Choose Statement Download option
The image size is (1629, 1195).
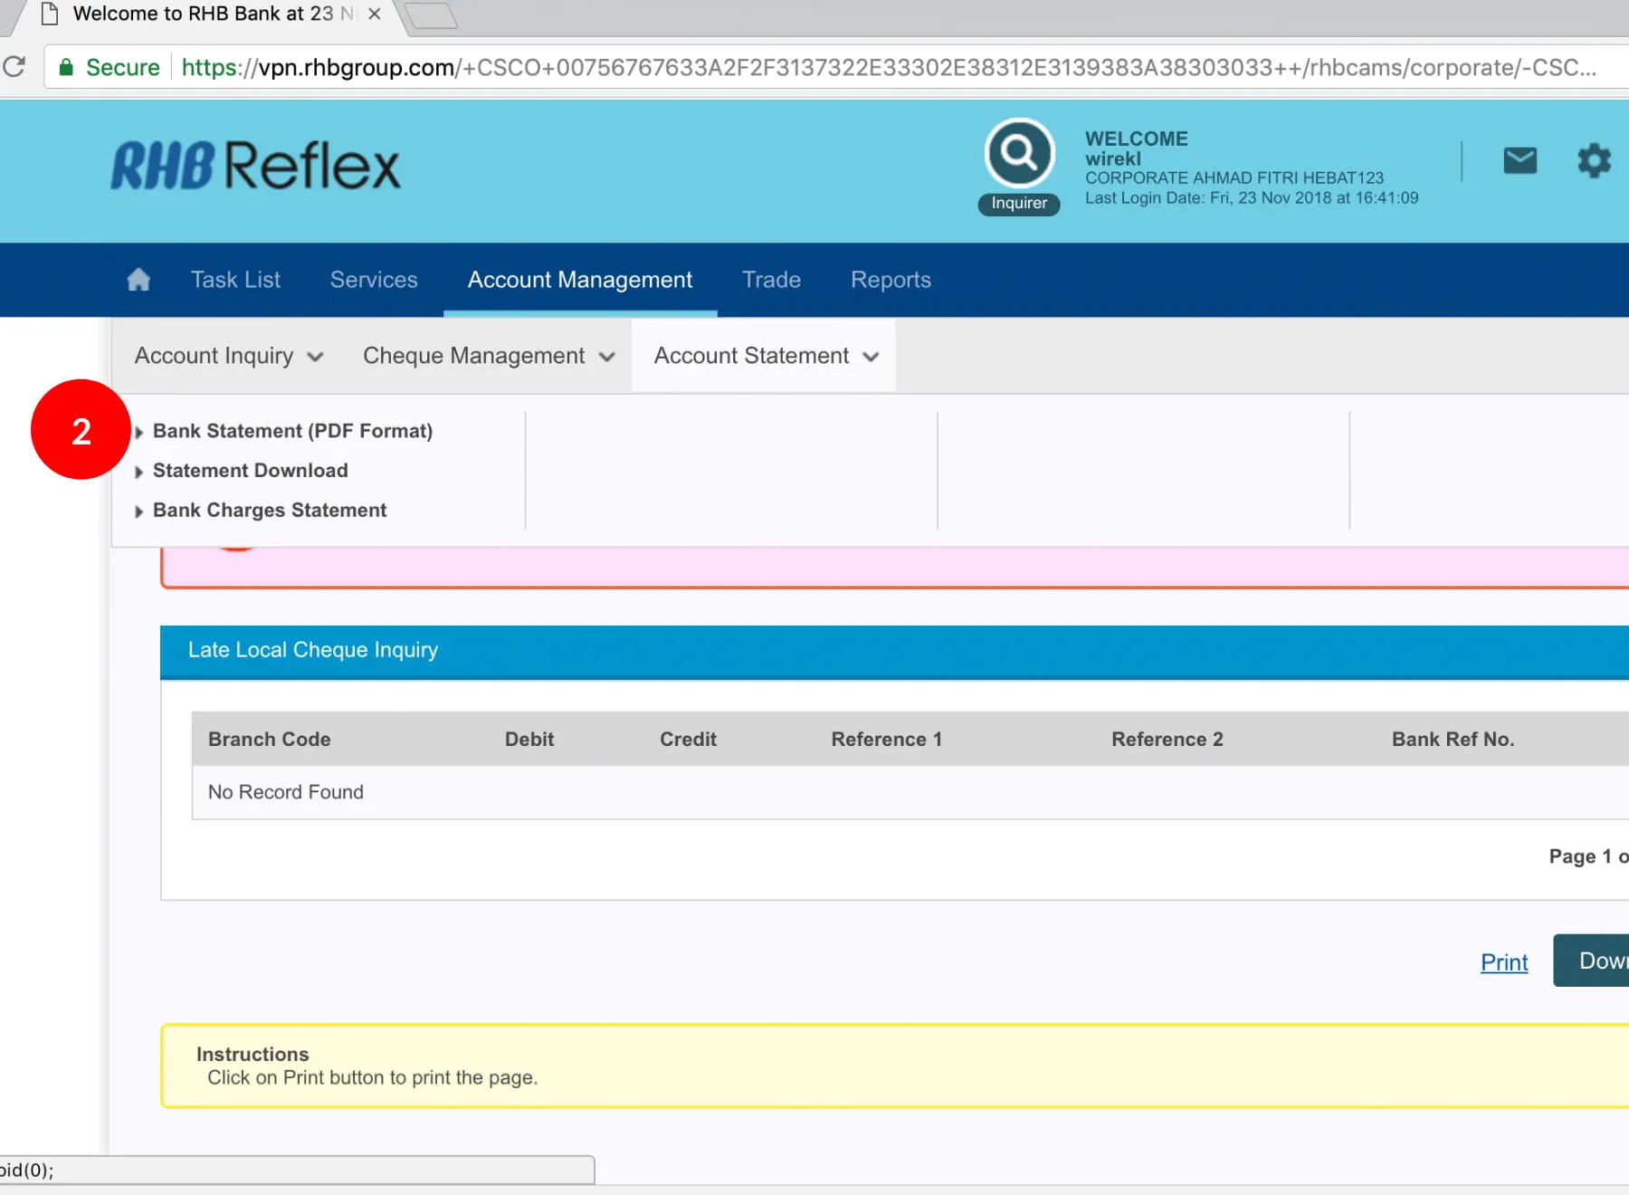pyautogui.click(x=250, y=471)
